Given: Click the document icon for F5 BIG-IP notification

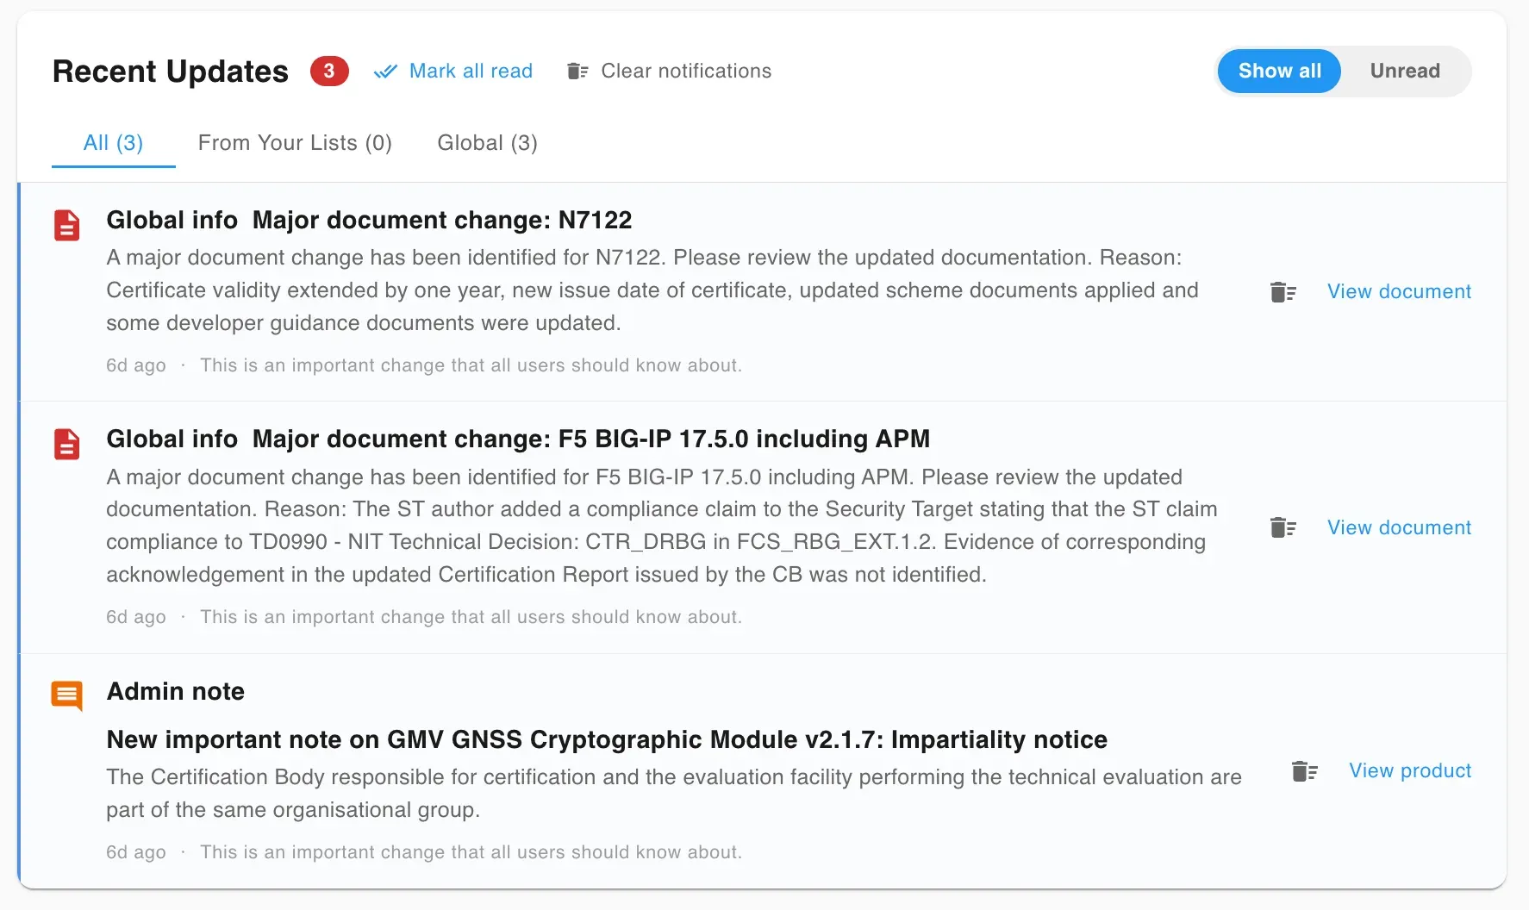Looking at the screenshot, I should coord(66,444).
